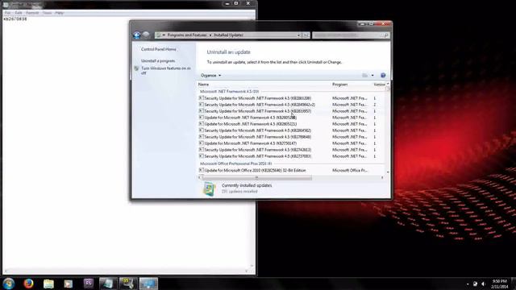
Task: Click the volume speaker tray icon
Action: coord(483,284)
